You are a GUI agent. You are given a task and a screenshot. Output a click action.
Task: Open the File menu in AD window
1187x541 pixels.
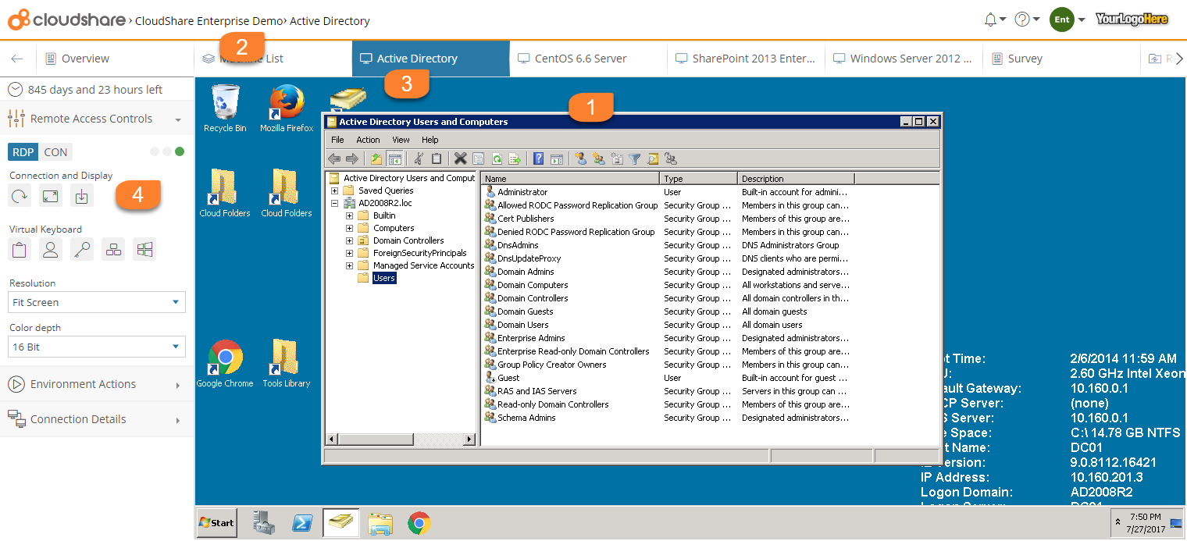[337, 140]
